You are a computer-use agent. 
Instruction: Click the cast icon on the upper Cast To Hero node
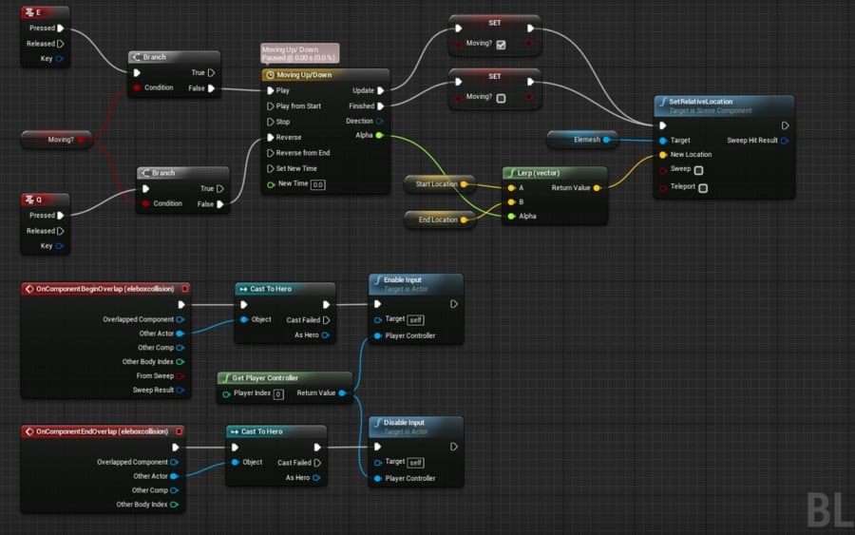pos(243,289)
